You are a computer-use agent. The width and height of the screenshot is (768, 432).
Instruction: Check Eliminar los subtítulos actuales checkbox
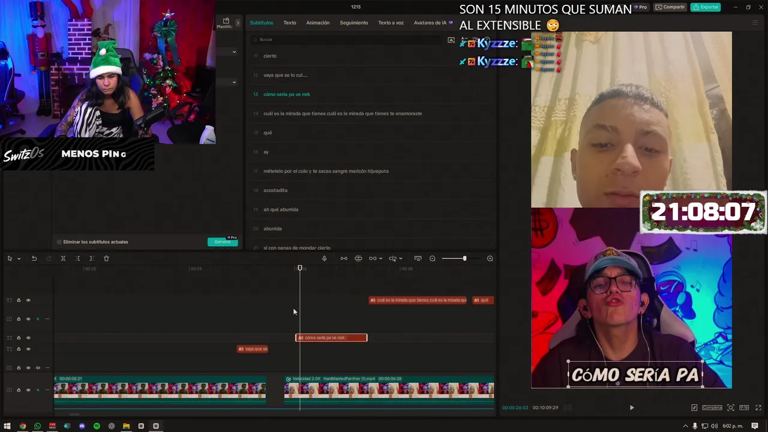[59, 242]
